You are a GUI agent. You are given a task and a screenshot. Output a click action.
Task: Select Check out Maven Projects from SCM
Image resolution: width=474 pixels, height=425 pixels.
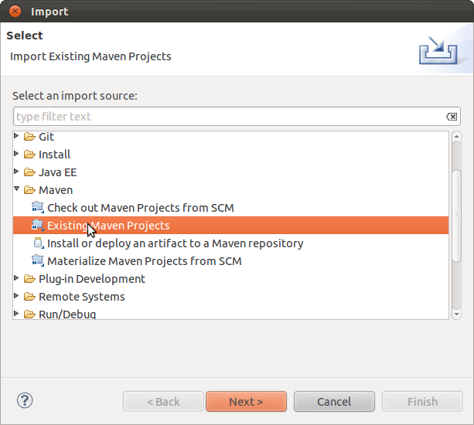coord(140,208)
